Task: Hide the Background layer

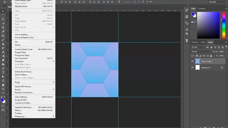Action: pos(192,67)
